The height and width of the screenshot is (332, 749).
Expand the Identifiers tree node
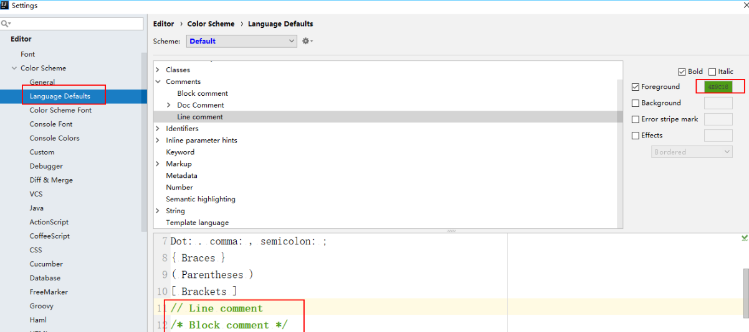point(158,129)
